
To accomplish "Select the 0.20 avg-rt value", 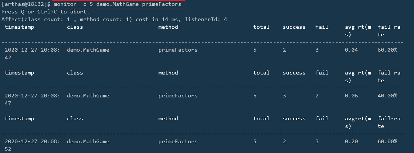I will click(351, 141).
